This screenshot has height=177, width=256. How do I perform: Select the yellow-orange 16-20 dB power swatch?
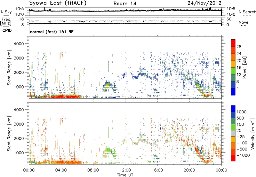[233, 64]
